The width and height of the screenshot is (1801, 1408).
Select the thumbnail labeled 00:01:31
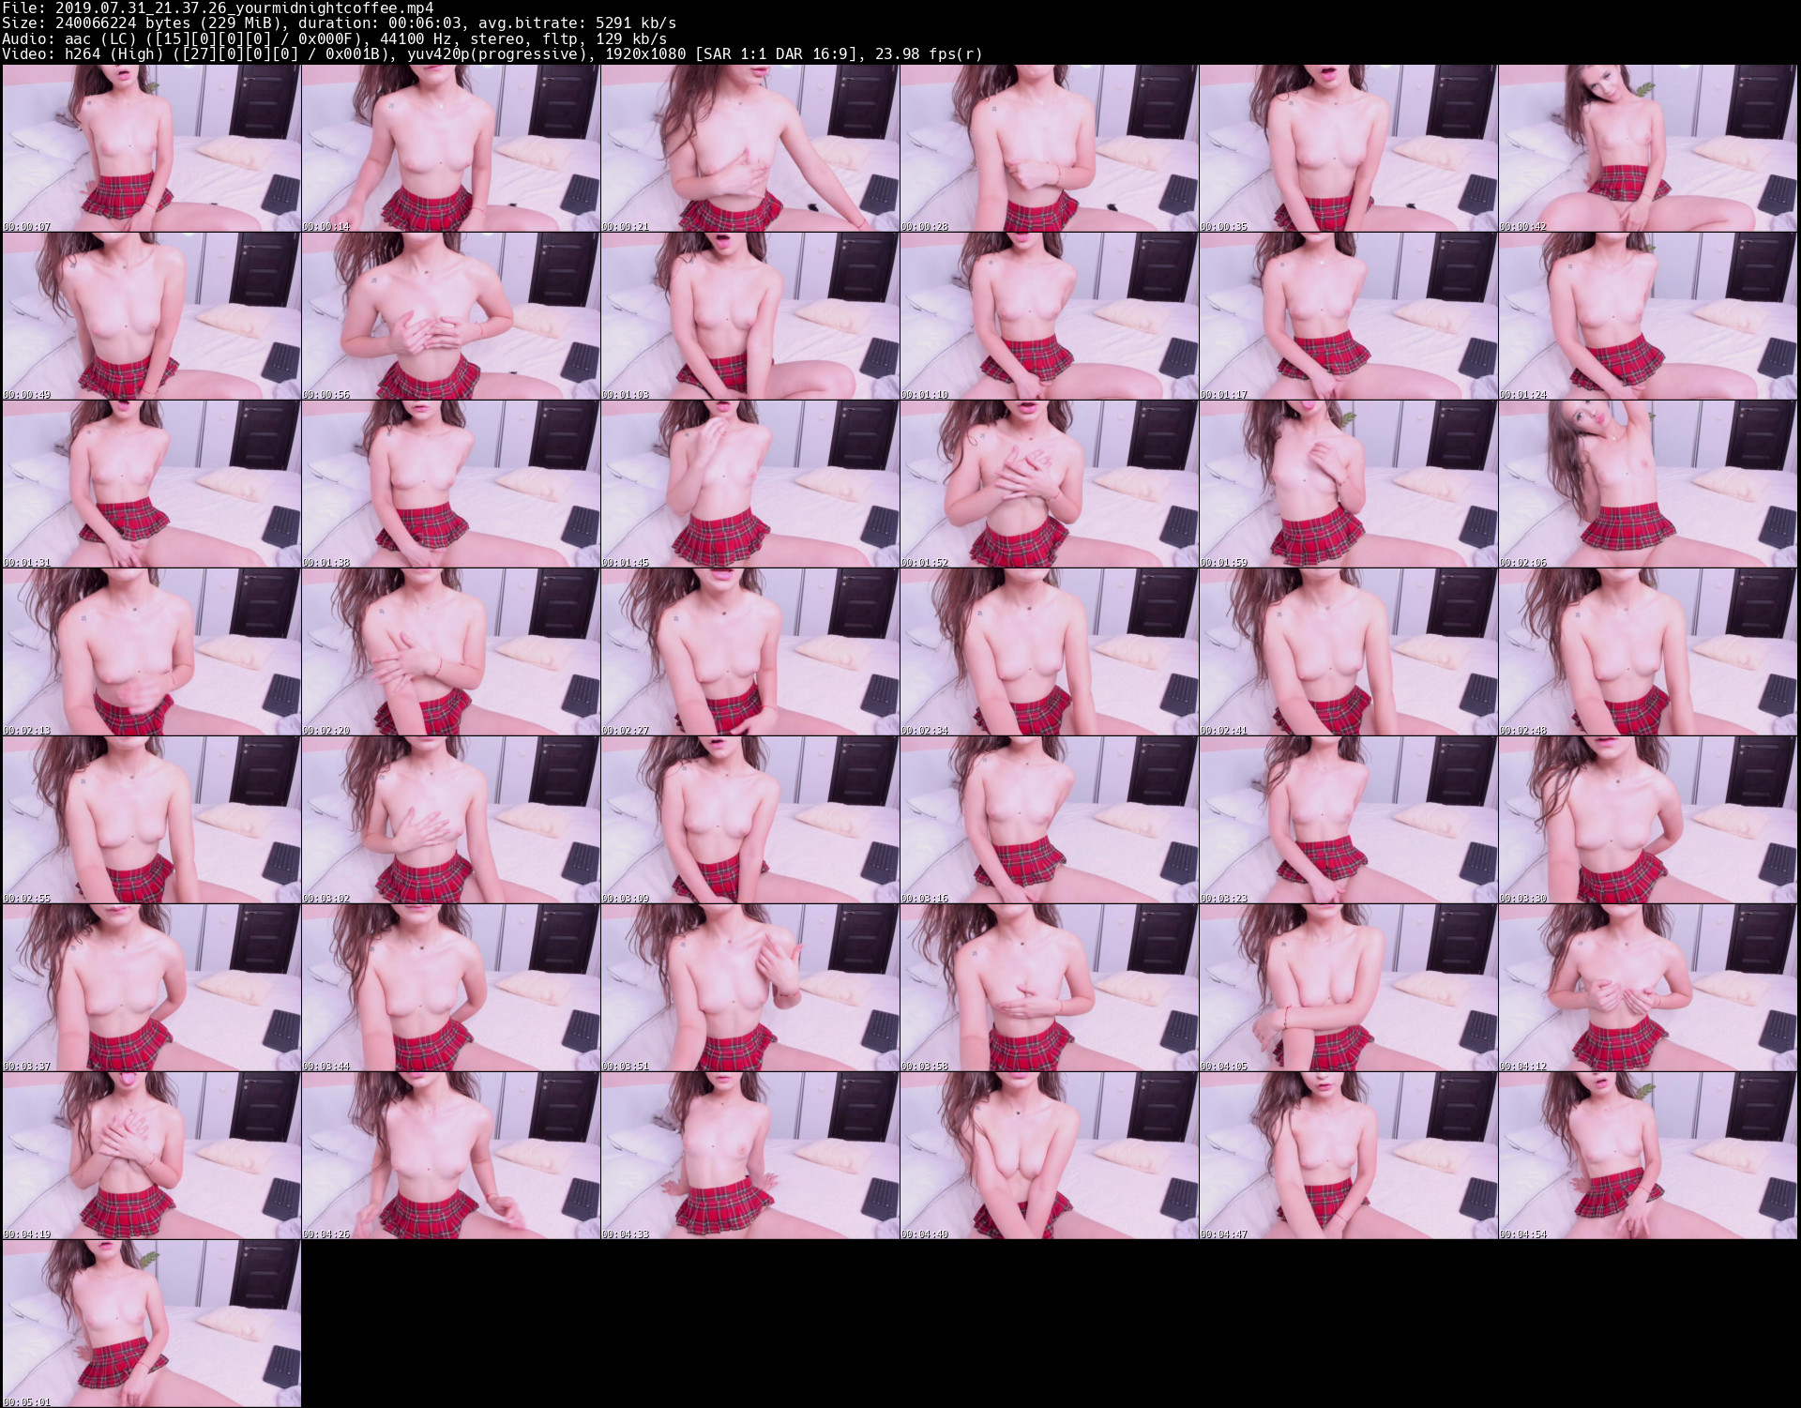(x=152, y=484)
